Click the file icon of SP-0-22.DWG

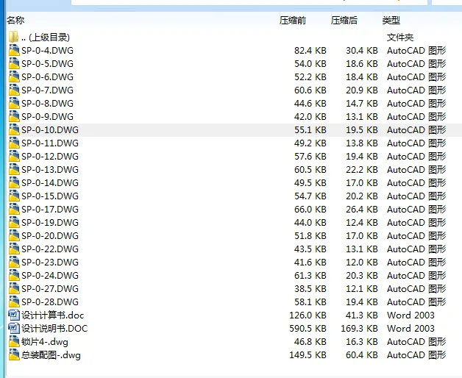pyautogui.click(x=14, y=249)
